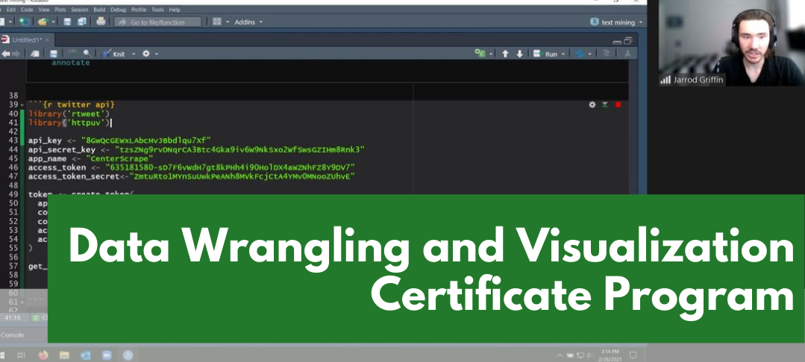Open Zoom from the taskbar
Viewport: 805px width, 362px height.
pyautogui.click(x=107, y=355)
